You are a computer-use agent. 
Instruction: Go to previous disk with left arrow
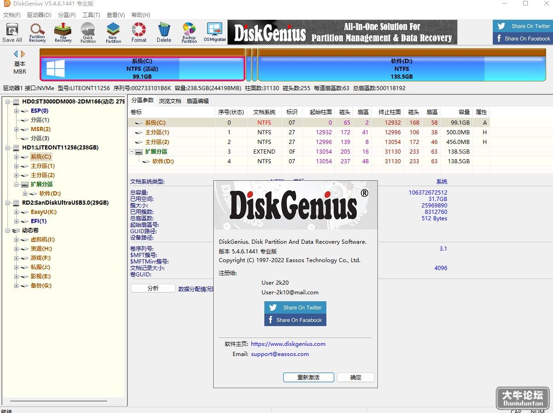[16, 54]
